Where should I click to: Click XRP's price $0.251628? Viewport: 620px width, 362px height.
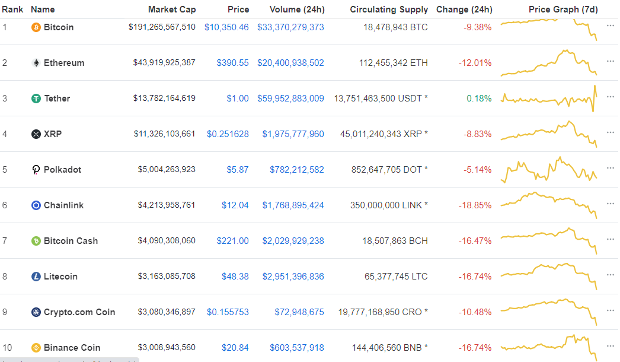pos(228,134)
